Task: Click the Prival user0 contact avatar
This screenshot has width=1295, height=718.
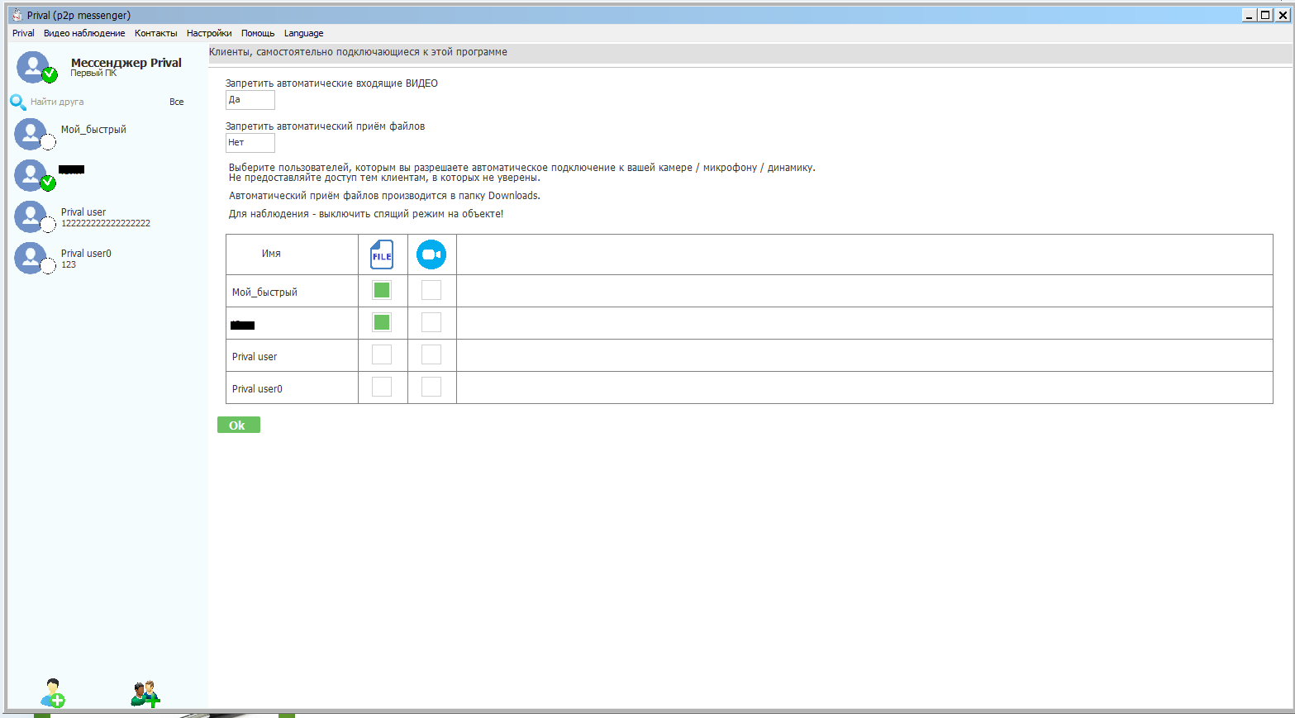Action: tap(31, 258)
